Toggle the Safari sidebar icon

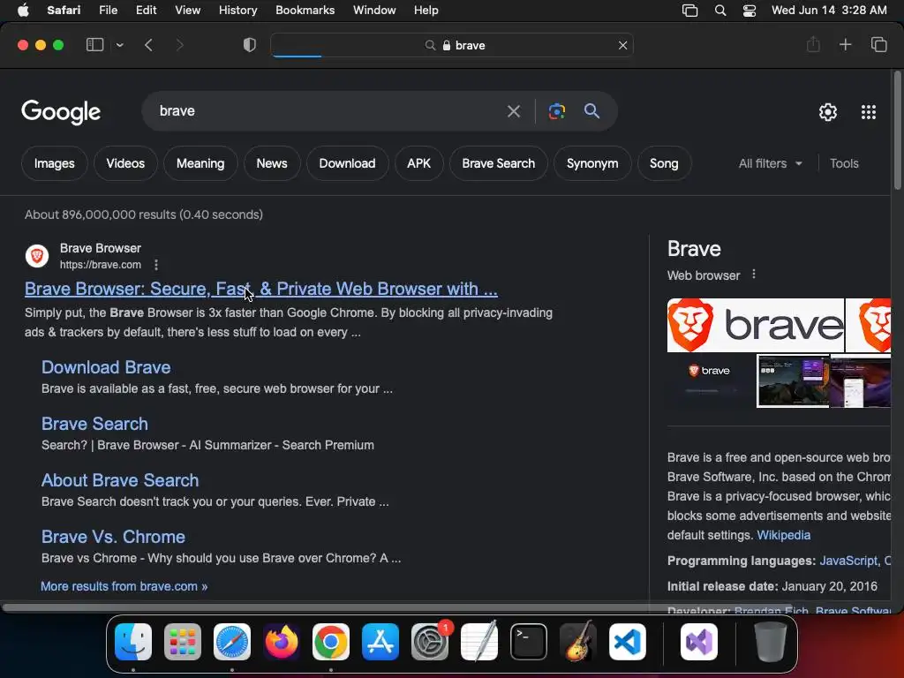click(x=94, y=45)
